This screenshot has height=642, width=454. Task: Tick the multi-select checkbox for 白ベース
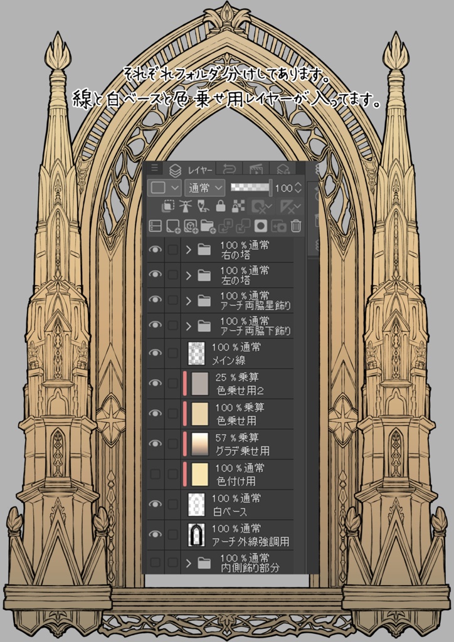(172, 505)
